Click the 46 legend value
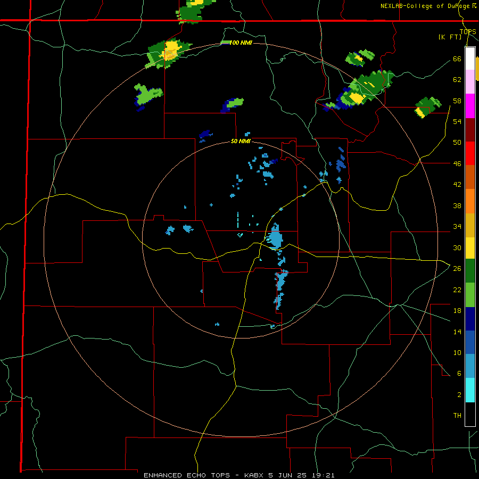479x479 pixels. 457,164
